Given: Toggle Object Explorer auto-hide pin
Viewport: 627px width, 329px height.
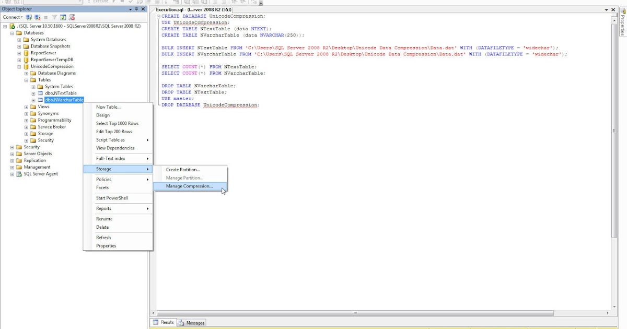Looking at the screenshot, I should pyautogui.click(x=136, y=9).
